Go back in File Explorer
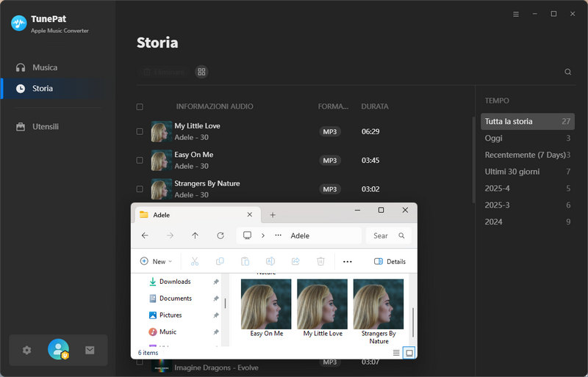 click(145, 235)
